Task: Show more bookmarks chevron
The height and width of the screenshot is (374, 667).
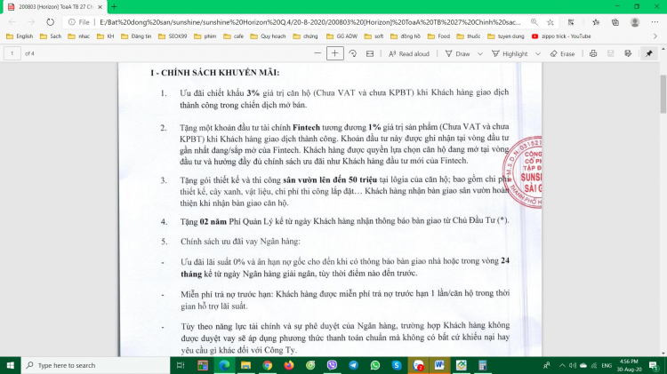Action: tap(655, 36)
